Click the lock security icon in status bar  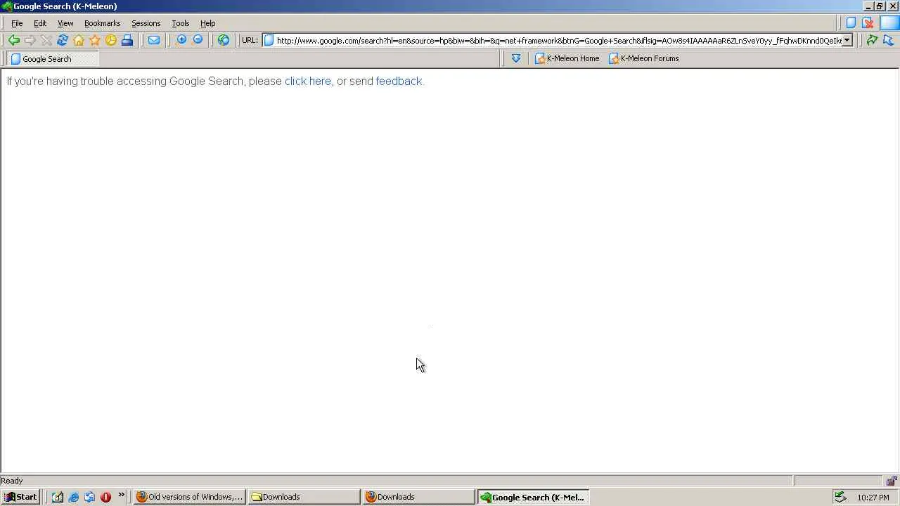click(x=891, y=481)
